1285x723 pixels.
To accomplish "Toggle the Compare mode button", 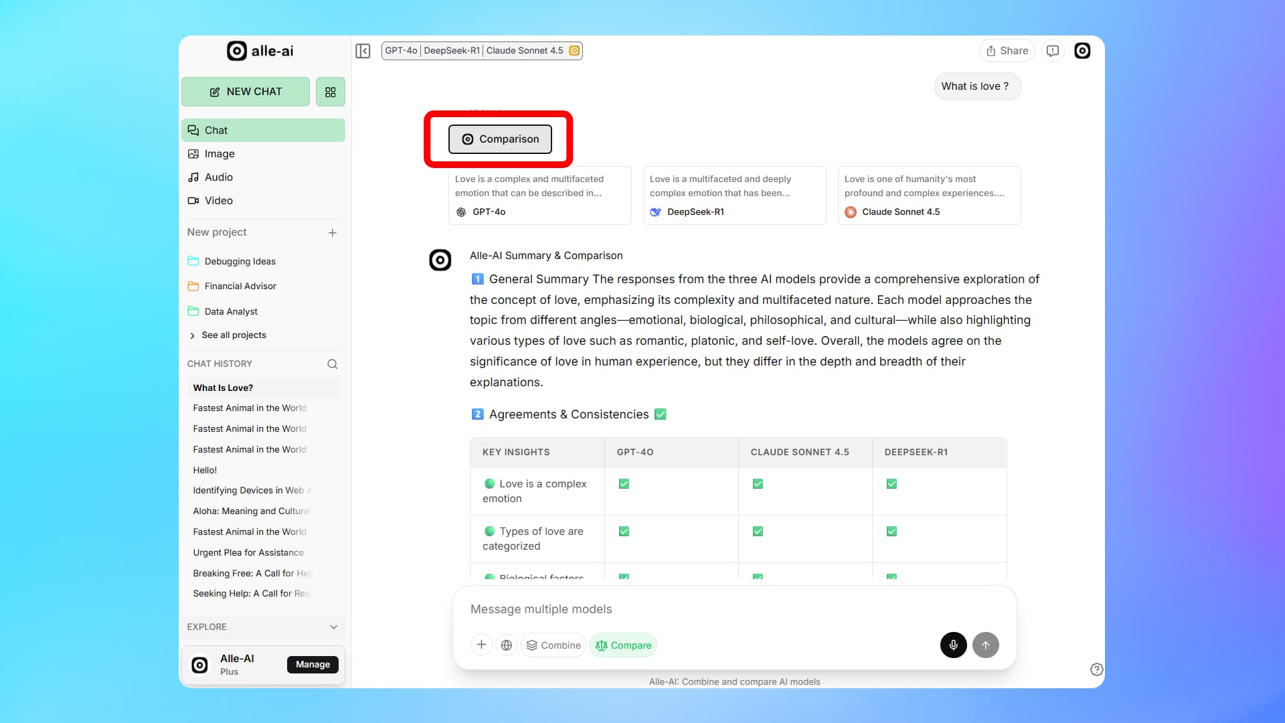I will [x=623, y=645].
